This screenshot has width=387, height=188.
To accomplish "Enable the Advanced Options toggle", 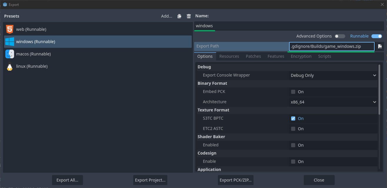I will (x=340, y=36).
